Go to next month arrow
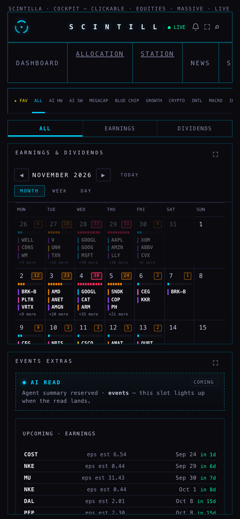The image size is (240, 519). tap(103, 175)
